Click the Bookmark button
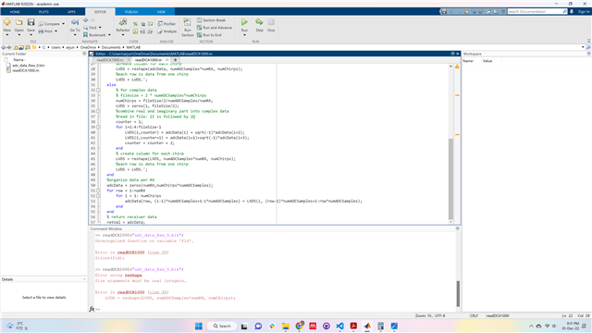This screenshot has height=333, width=592. [94, 35]
